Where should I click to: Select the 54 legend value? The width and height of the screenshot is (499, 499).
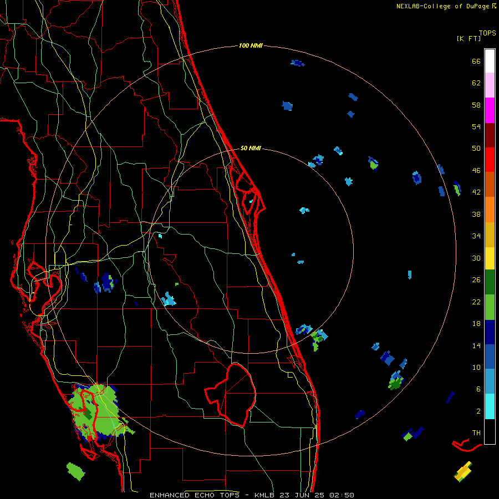476,127
